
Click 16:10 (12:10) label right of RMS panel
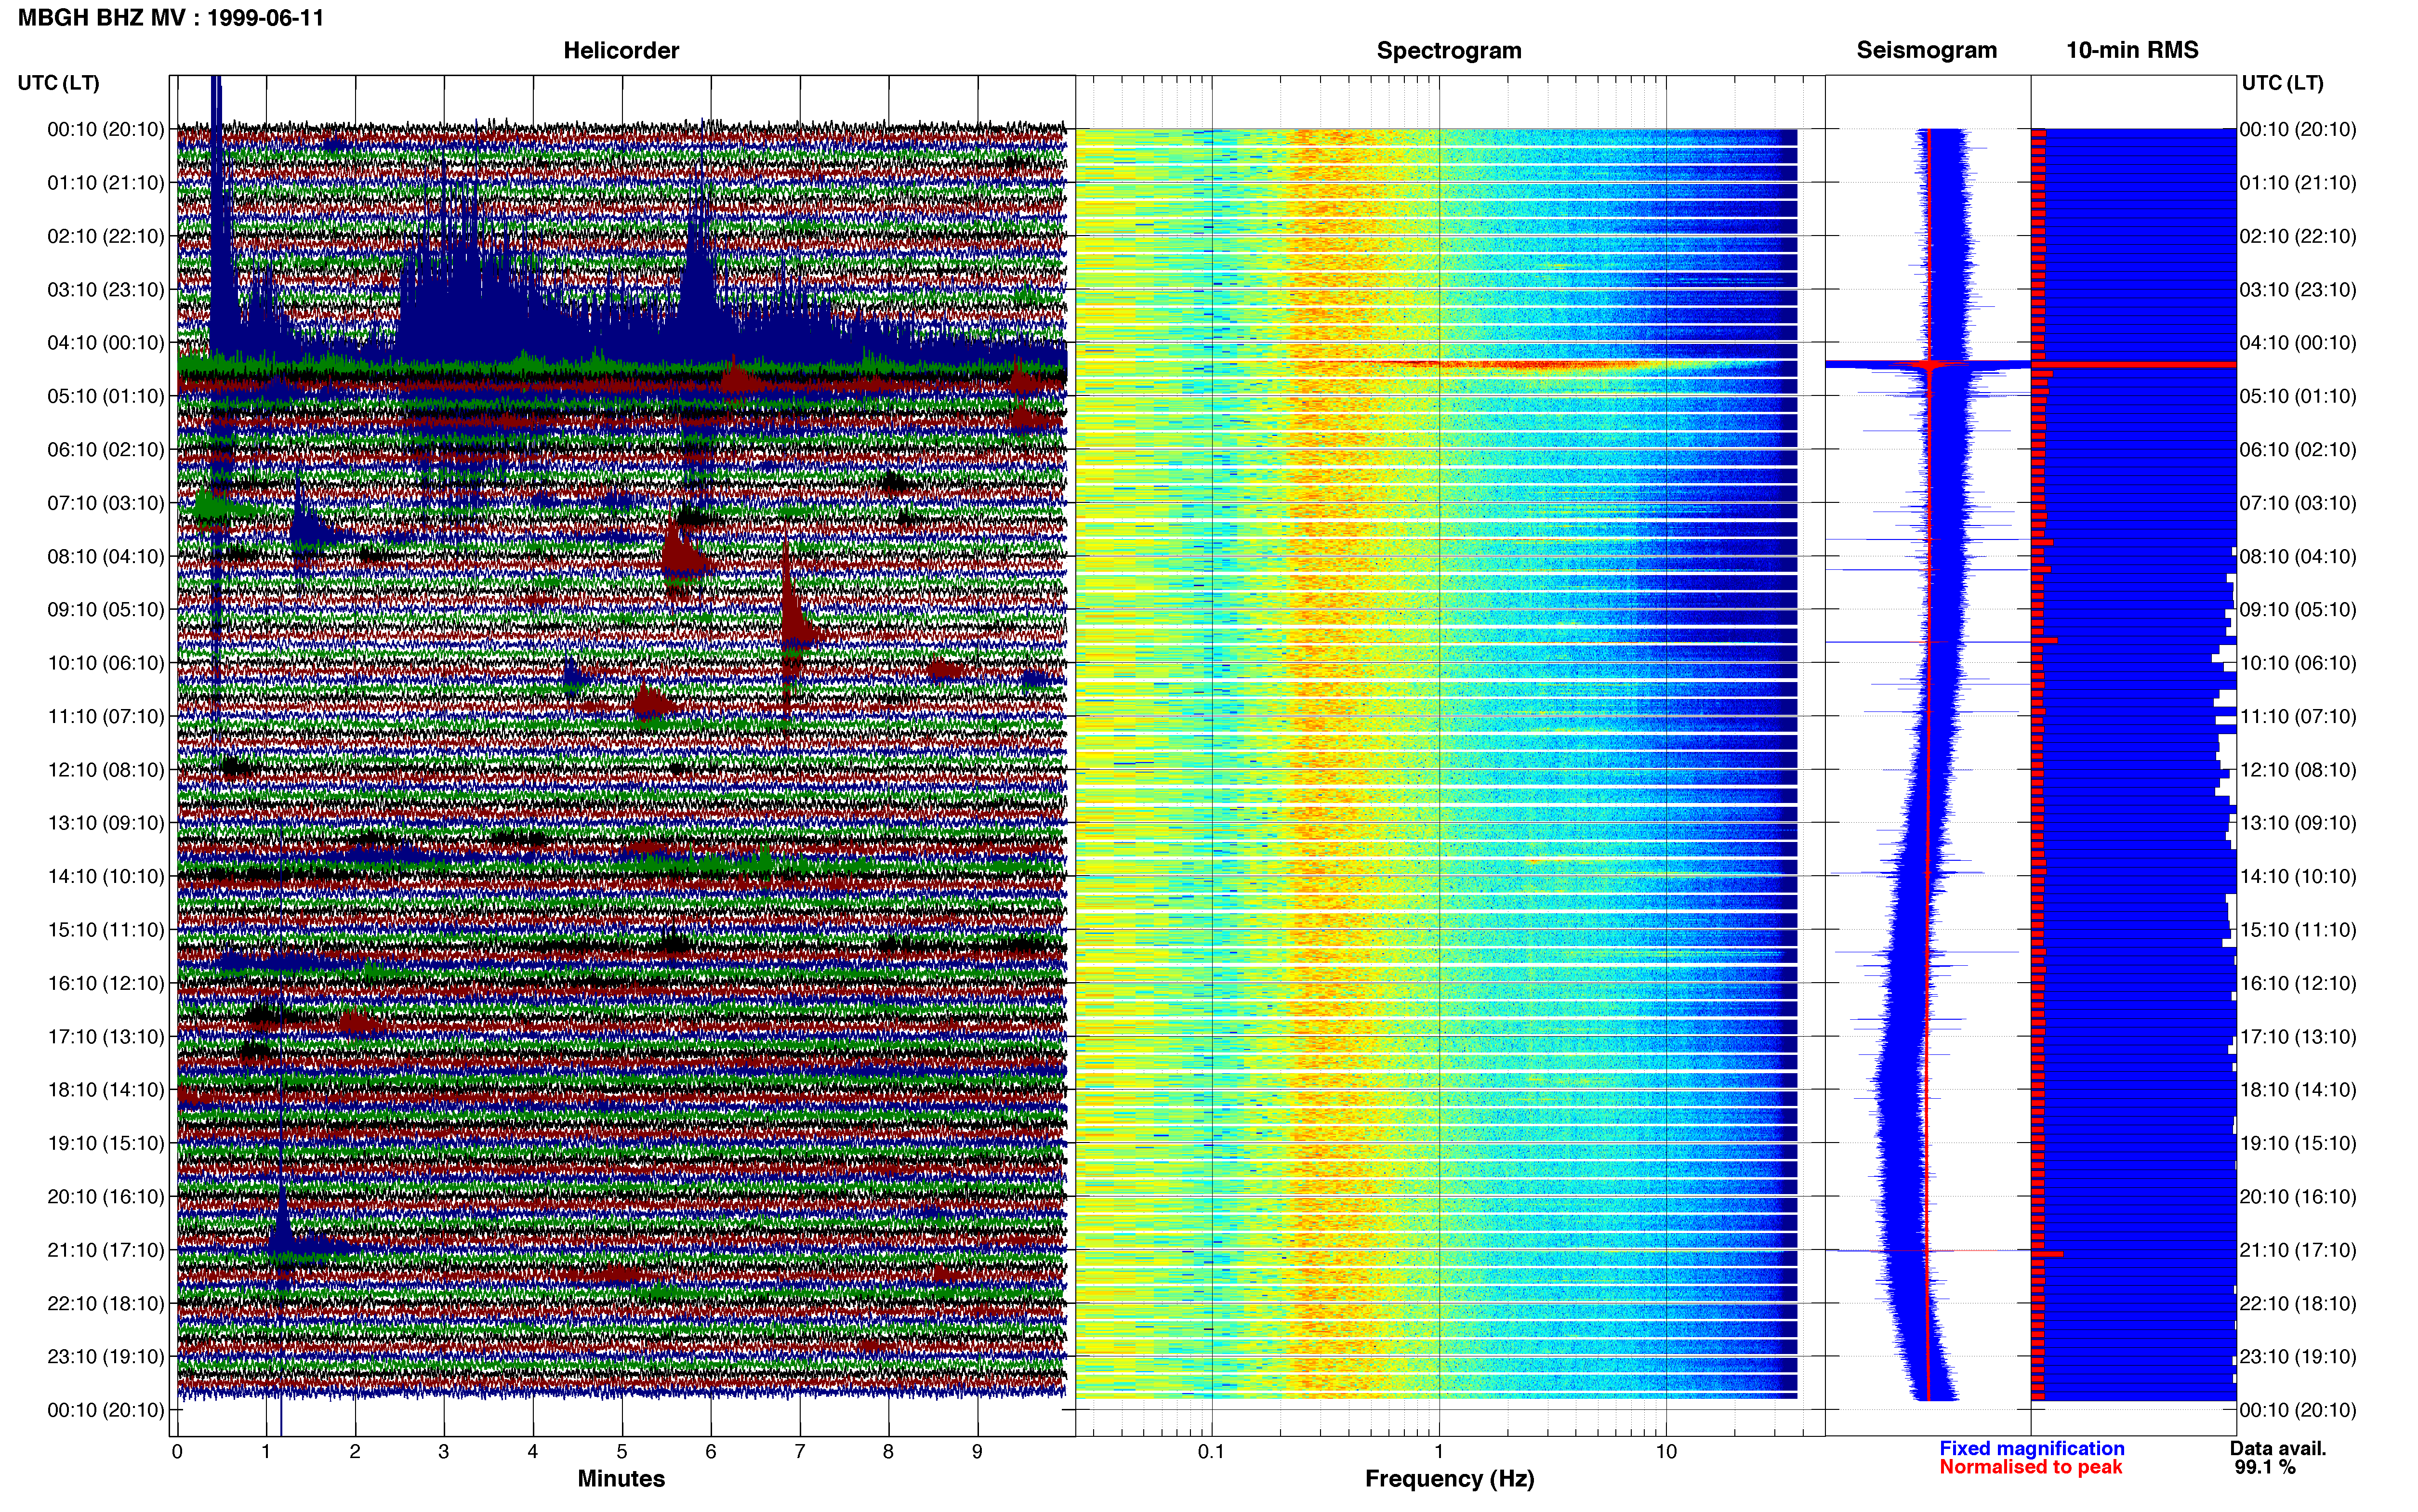tap(2298, 983)
